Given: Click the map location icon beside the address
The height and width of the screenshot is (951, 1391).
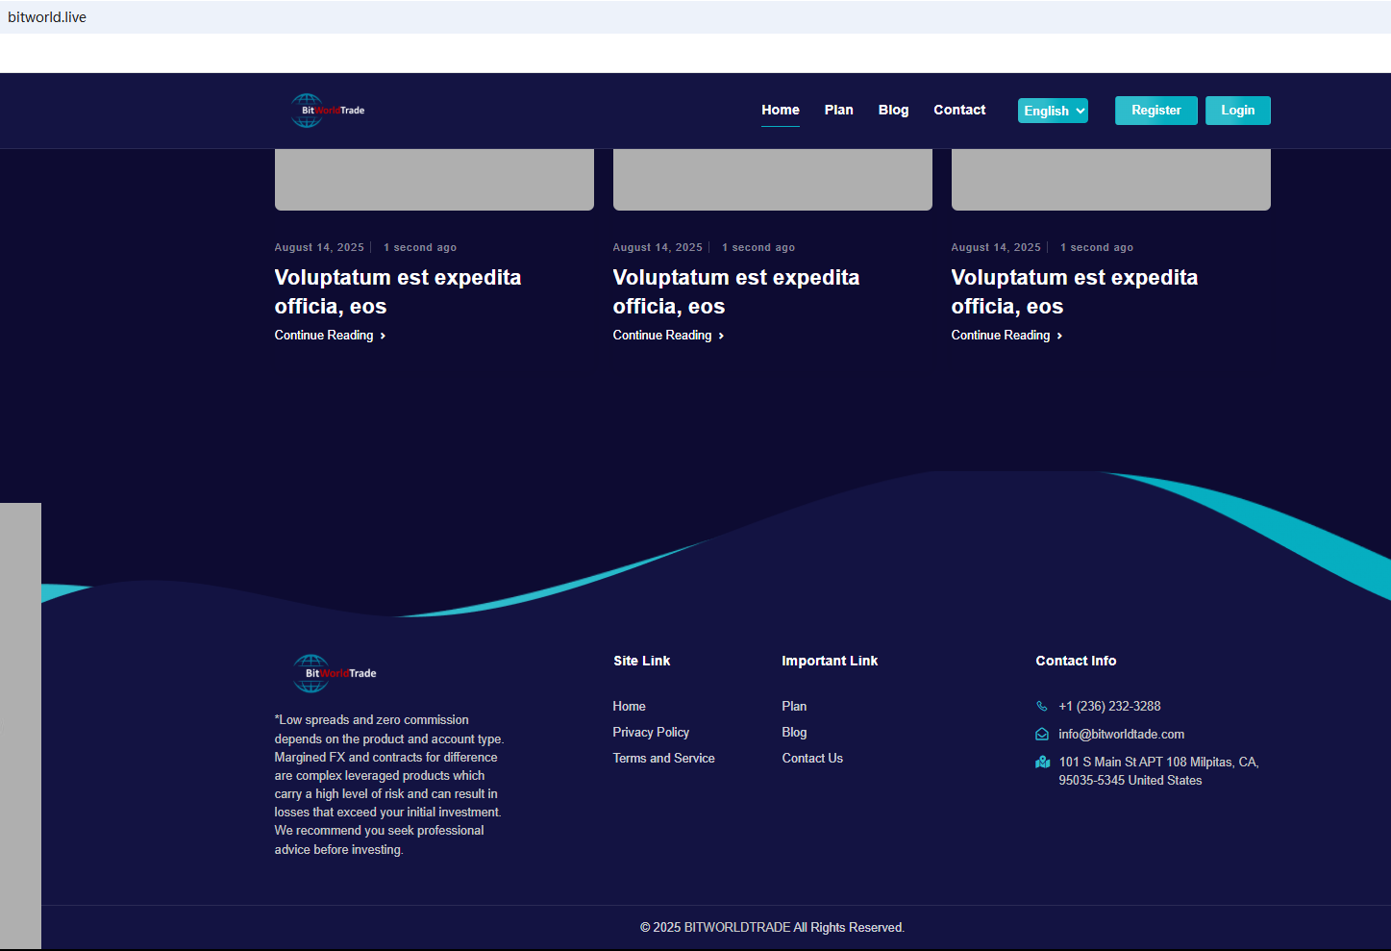Looking at the screenshot, I should [1042, 763].
